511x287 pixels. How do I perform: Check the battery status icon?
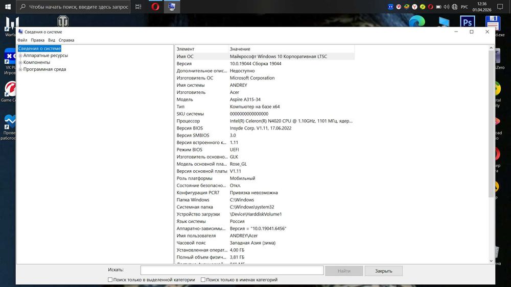point(438,7)
